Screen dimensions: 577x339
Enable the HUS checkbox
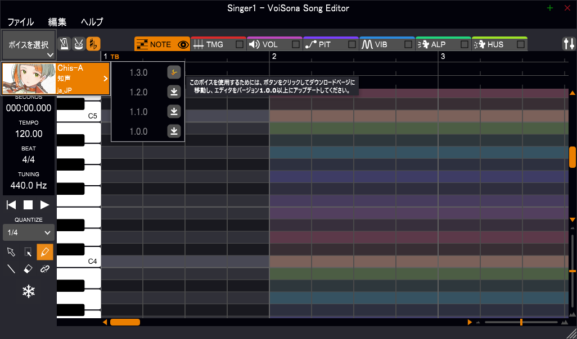click(520, 44)
